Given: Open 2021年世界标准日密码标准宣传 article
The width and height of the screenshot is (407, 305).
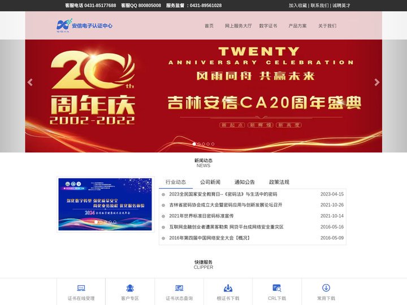Looking at the screenshot, I should tap(201, 216).
